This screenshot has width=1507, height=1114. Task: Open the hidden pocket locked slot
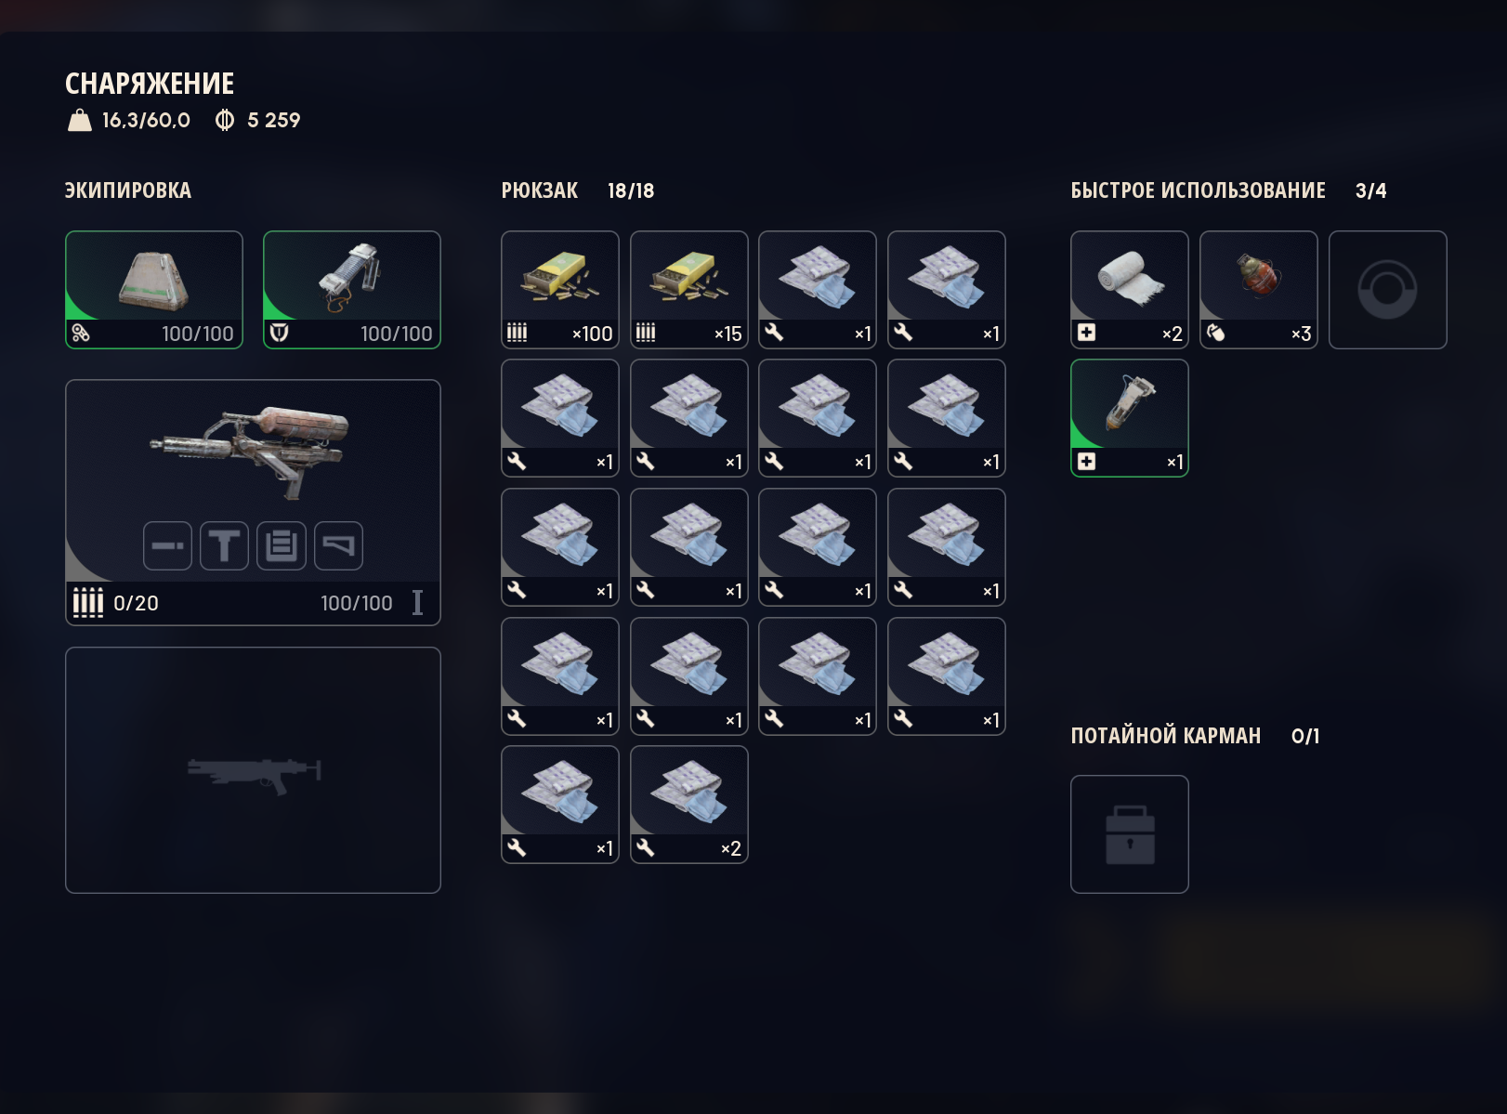(1130, 834)
